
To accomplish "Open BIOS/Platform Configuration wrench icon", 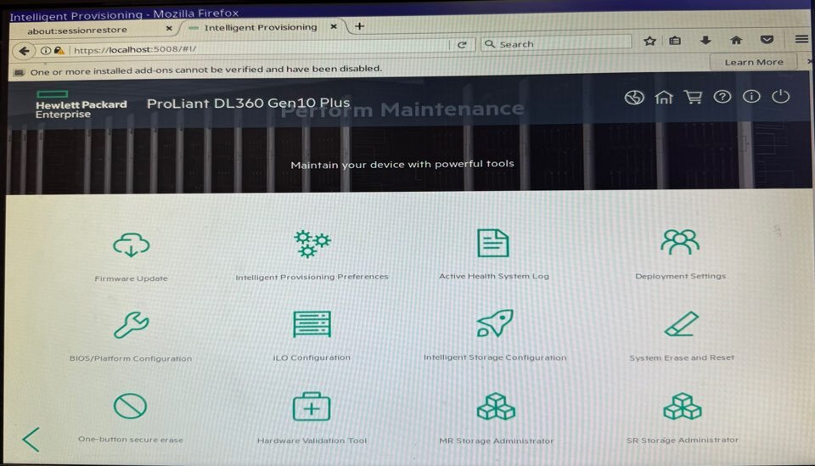I will tap(131, 325).
